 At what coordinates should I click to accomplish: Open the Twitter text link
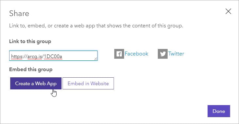(x=176, y=54)
